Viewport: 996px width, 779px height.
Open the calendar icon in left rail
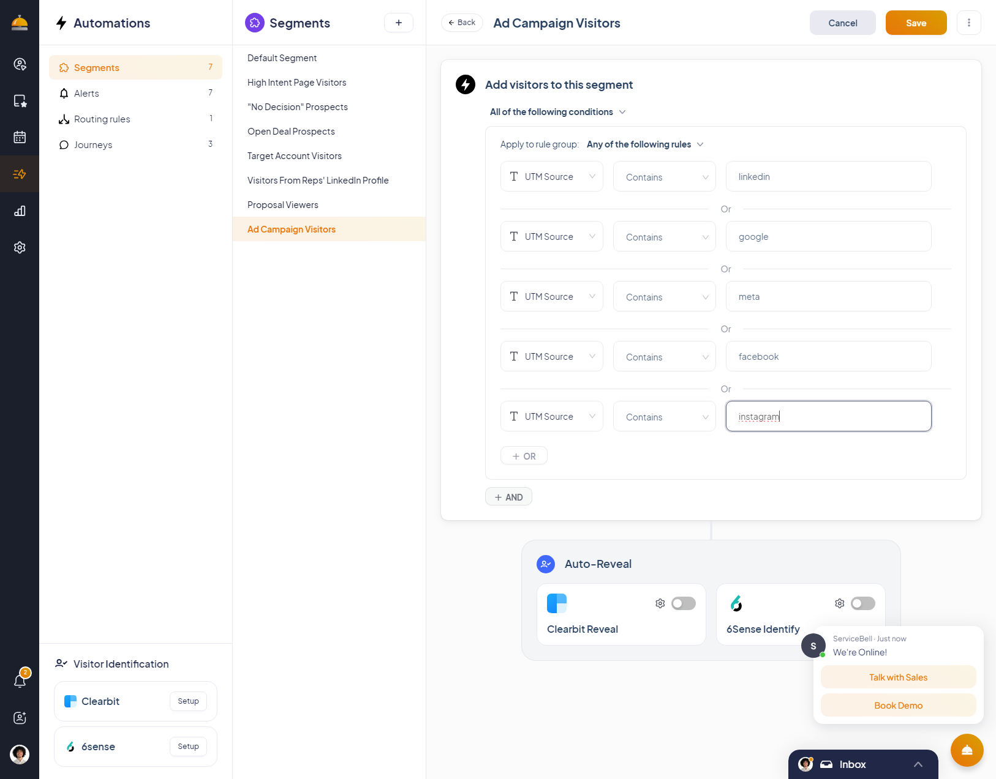[x=20, y=137]
